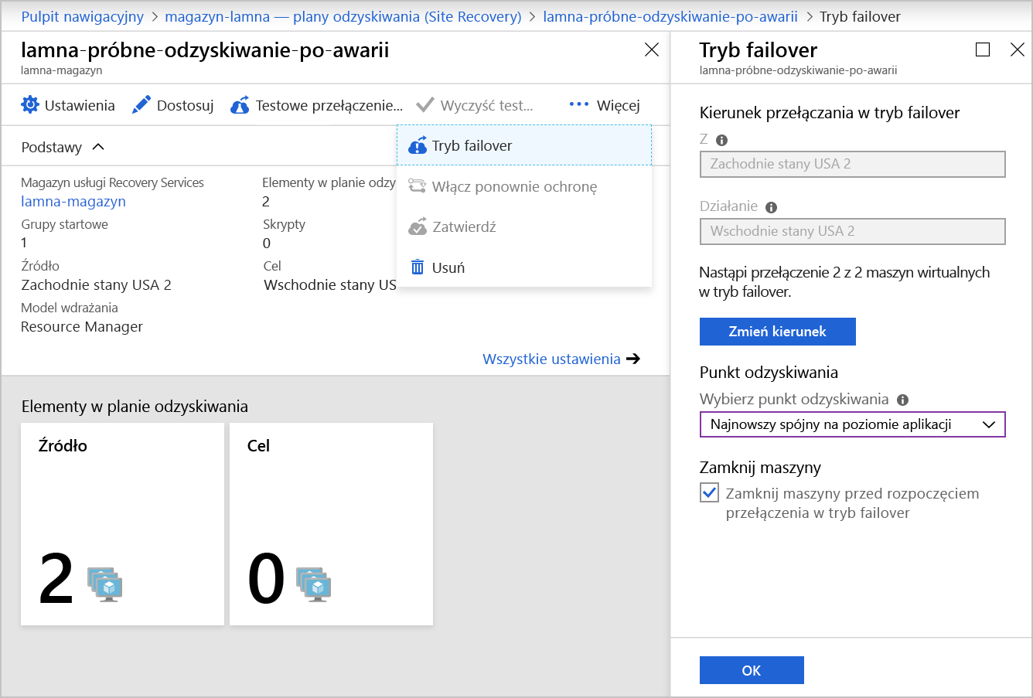Open the Cel tile
1033x698 pixels.
[331, 524]
